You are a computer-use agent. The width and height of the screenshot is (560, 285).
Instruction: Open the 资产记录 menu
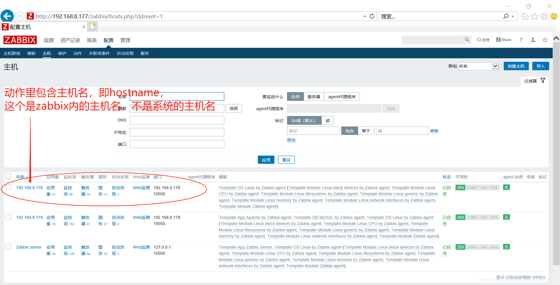coord(70,40)
